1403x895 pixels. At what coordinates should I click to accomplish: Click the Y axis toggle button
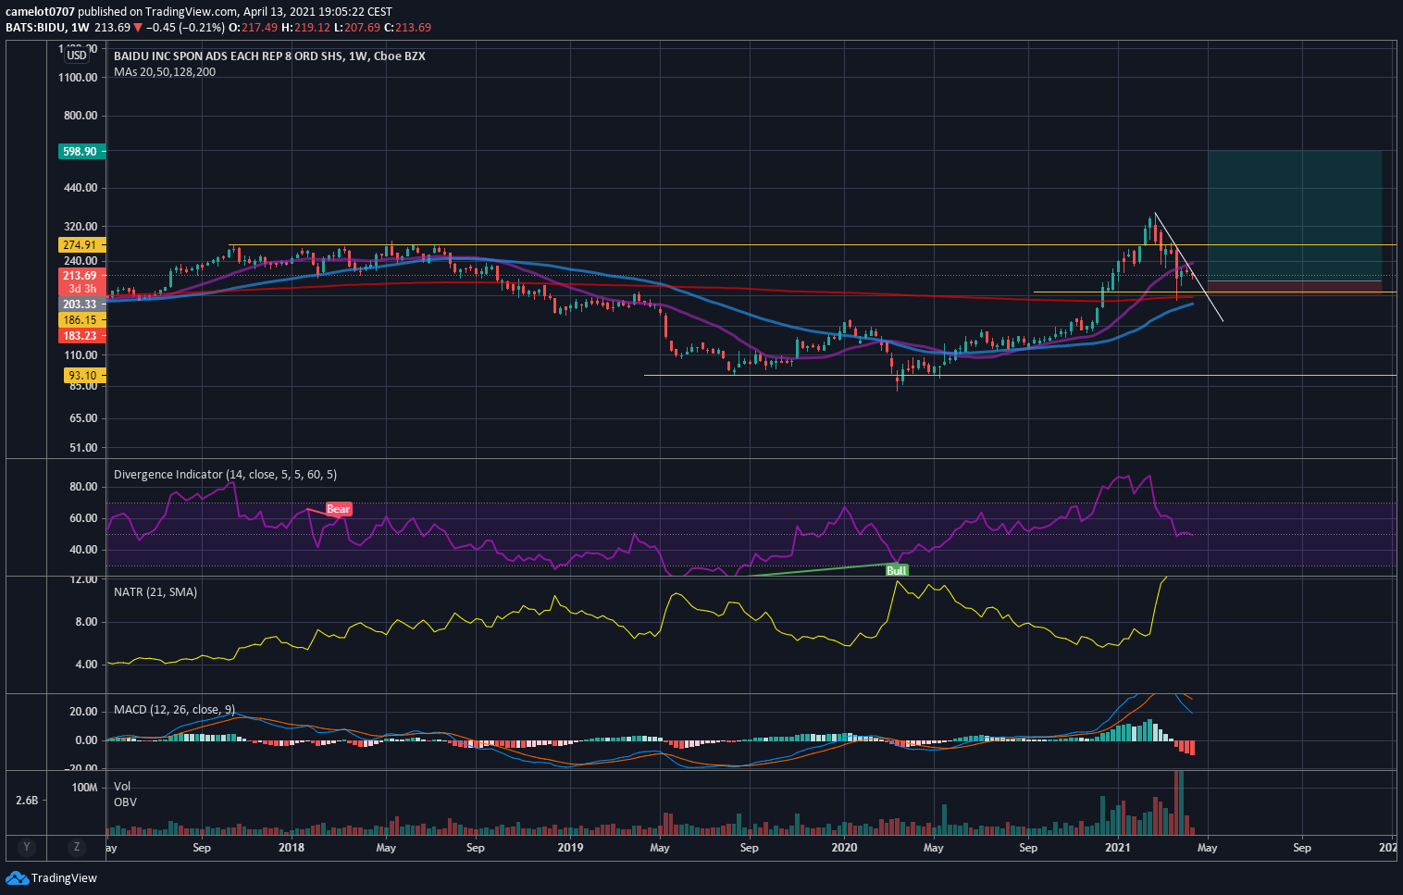27,847
